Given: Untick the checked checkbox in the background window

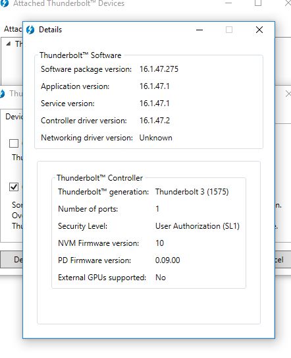Looking at the screenshot, I should point(14,187).
